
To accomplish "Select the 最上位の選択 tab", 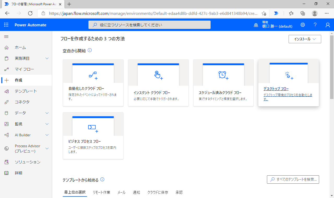I will 75,193.
